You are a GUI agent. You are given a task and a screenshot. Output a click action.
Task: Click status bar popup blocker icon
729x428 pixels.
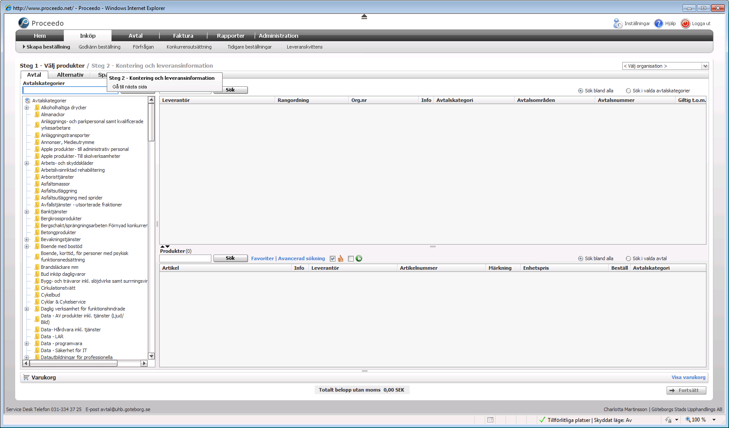[490, 420]
